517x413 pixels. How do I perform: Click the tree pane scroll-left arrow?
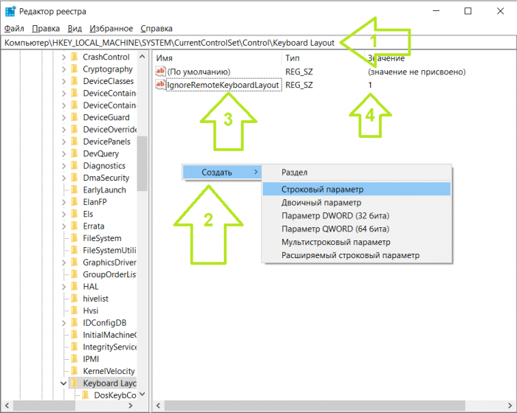coord(7,406)
